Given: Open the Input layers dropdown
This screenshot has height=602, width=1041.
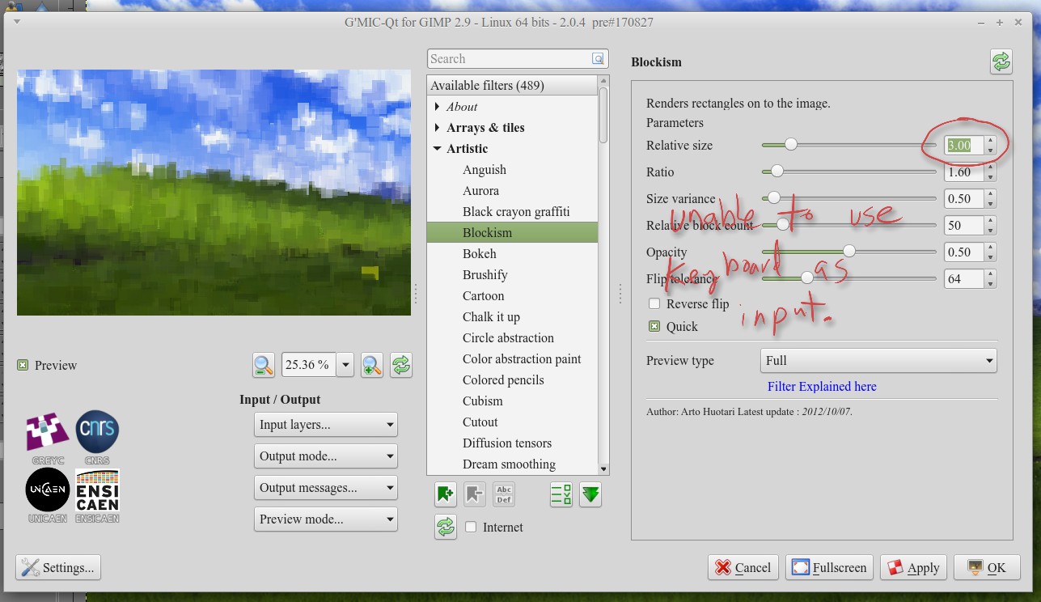Looking at the screenshot, I should click(x=325, y=425).
